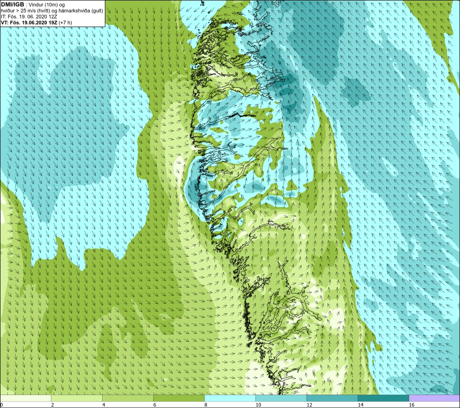Image resolution: width=460 pixels, height=408 pixels.
Task: Click the scale label '6'
Action: click(155, 405)
